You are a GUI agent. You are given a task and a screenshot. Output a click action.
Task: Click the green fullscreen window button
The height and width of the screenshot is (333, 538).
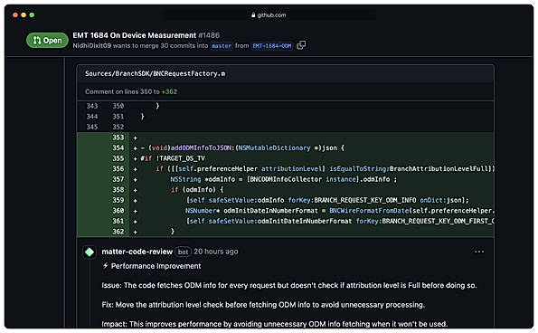click(x=32, y=15)
